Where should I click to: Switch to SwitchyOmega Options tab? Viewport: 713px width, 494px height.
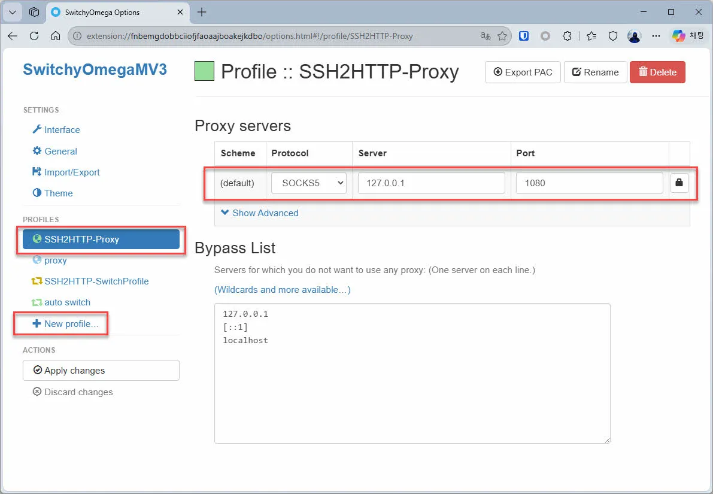pos(117,13)
